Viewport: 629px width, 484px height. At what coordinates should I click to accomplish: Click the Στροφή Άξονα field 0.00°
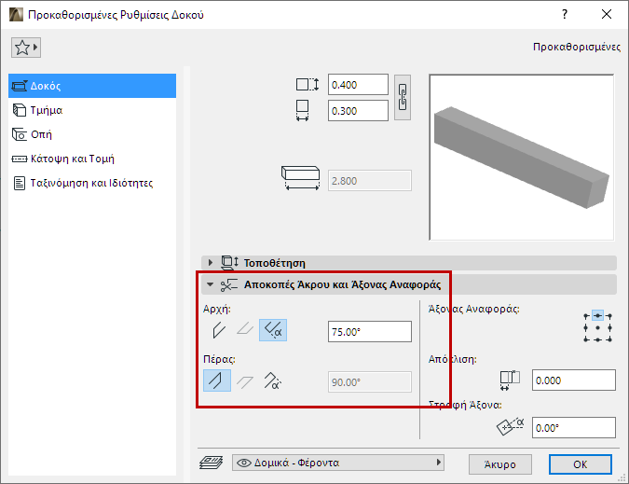574,427
